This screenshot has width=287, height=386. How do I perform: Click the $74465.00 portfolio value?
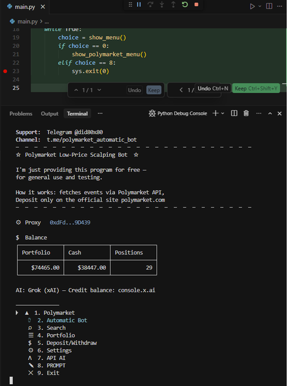click(45, 268)
